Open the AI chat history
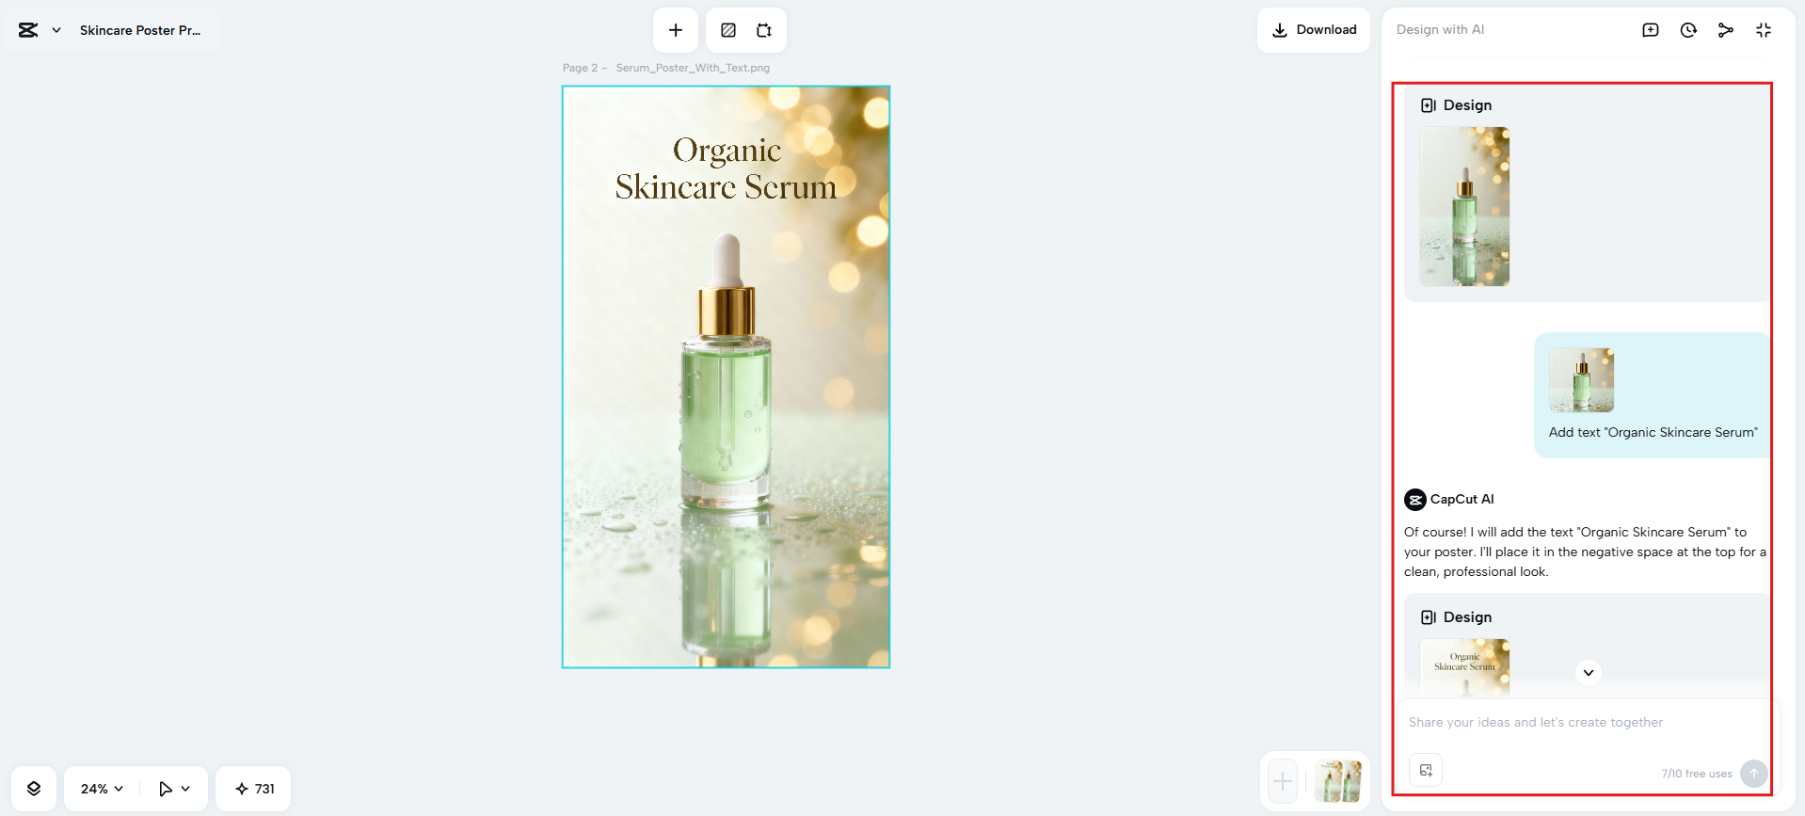 point(1688,30)
